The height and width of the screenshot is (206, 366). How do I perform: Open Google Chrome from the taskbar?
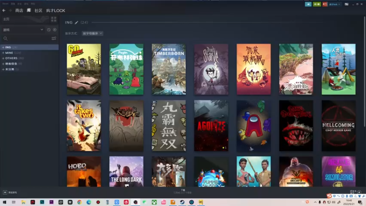tap(79, 202)
